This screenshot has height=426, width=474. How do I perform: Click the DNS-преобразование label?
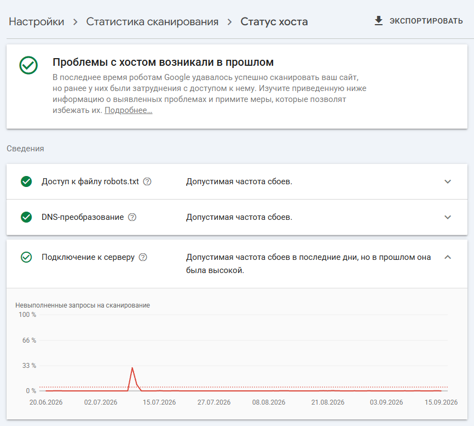[x=83, y=217]
